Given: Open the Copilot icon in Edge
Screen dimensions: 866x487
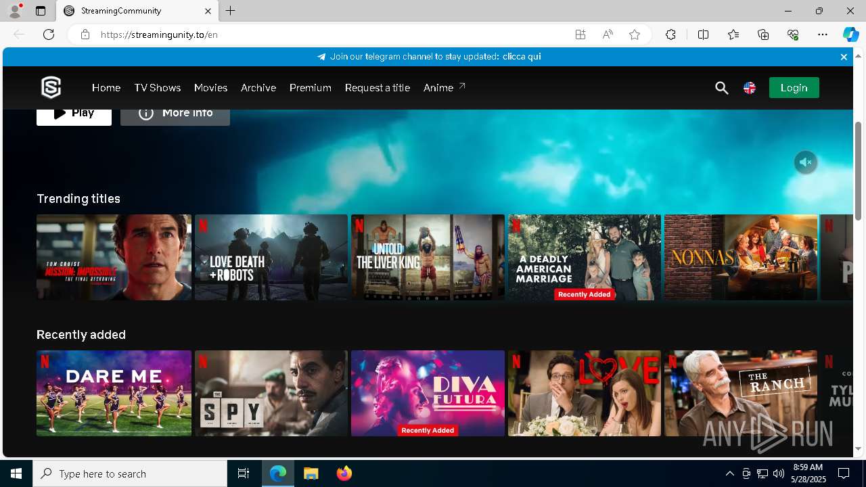Looking at the screenshot, I should (x=851, y=34).
